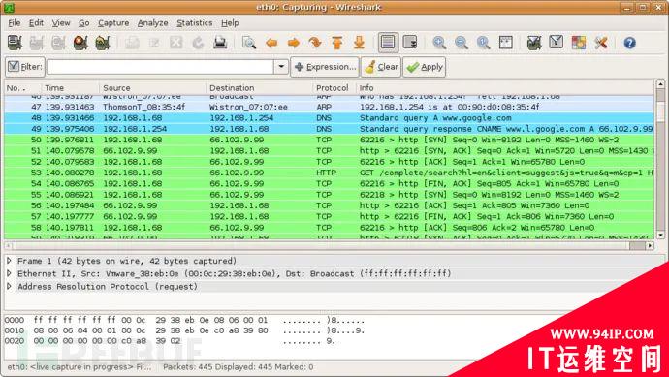Click the save capture file icon

pyautogui.click(x=154, y=43)
